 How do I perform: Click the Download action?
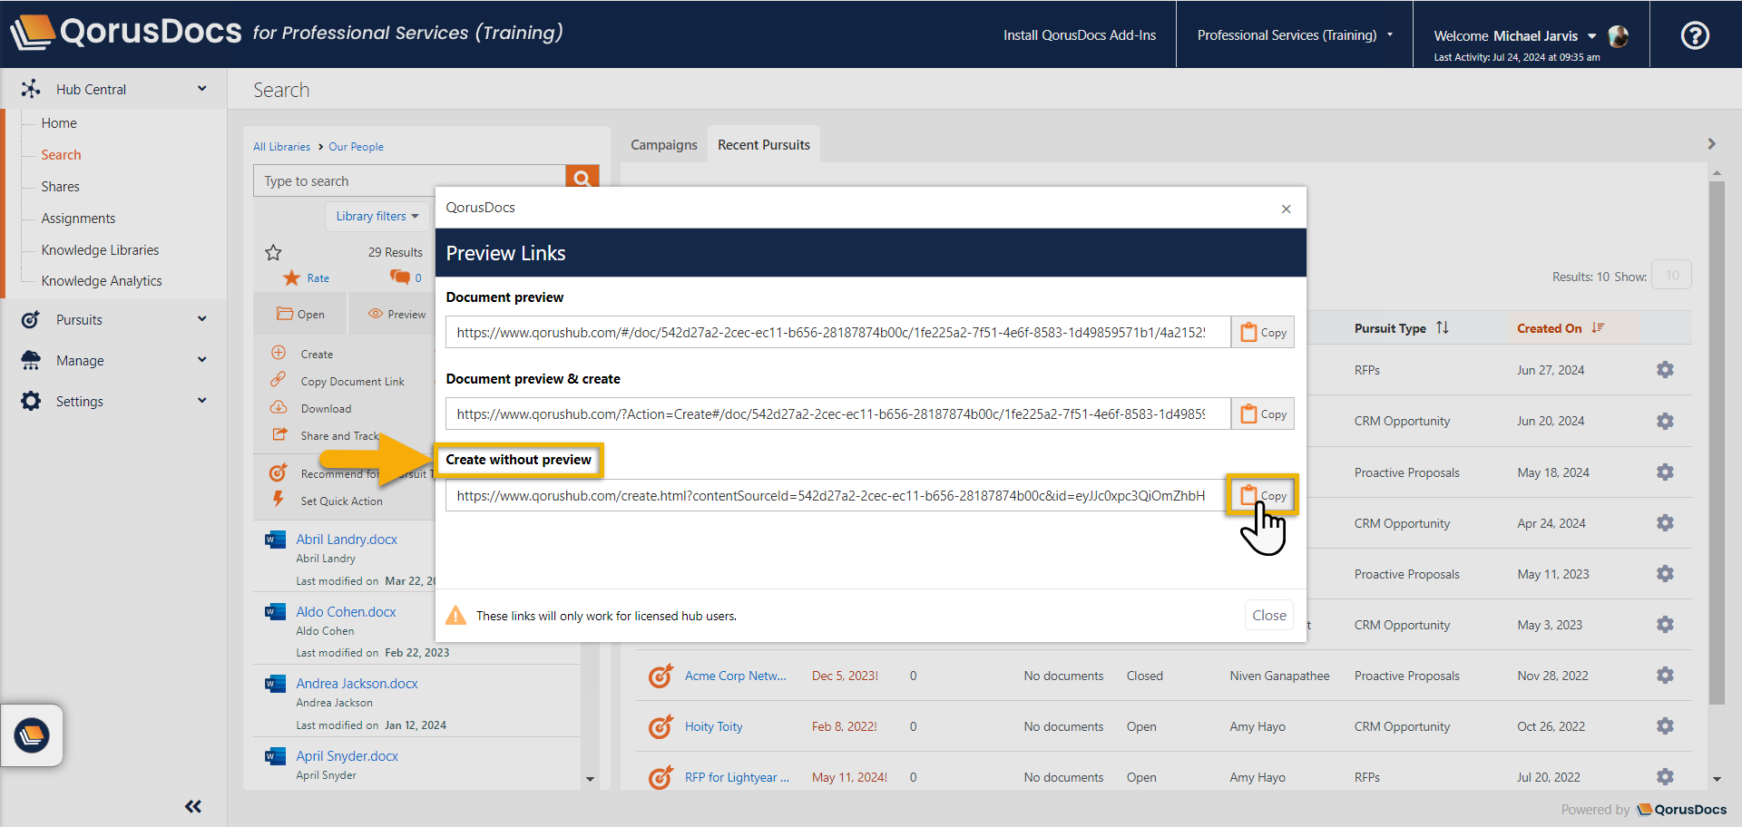326,409
